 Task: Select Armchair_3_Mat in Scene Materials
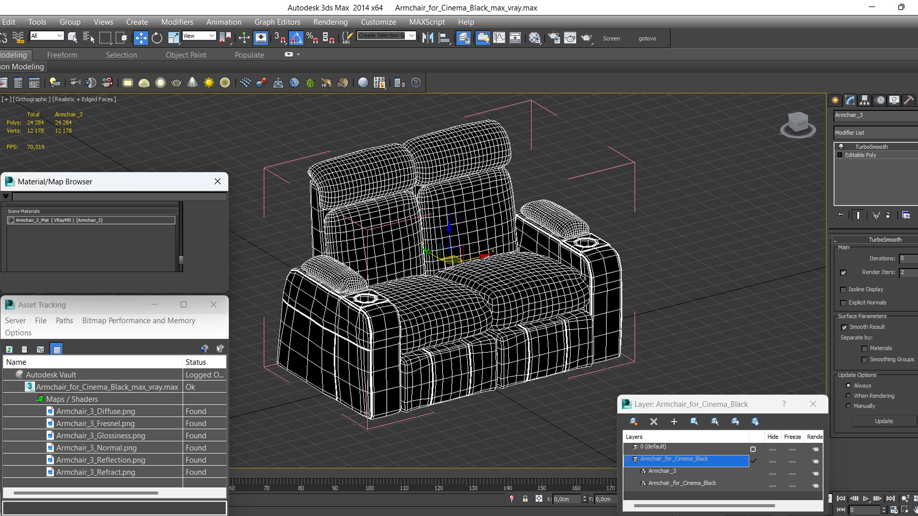click(x=91, y=220)
